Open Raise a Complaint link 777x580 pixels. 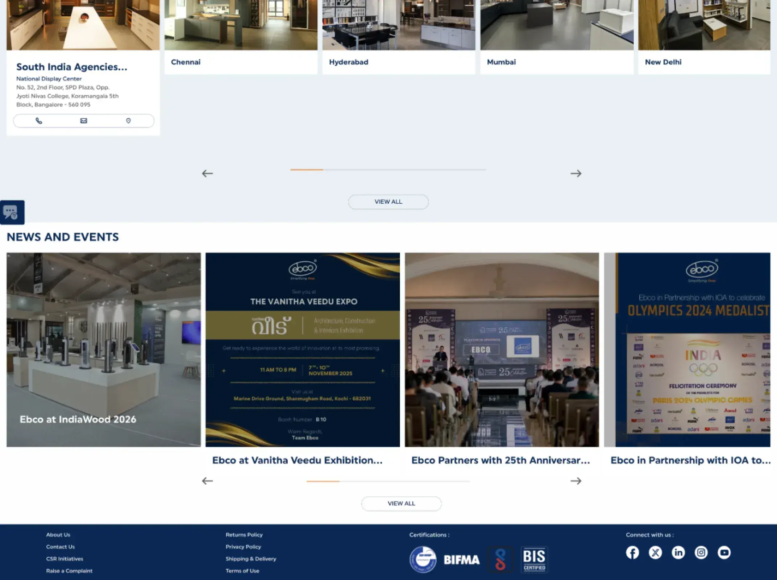tap(69, 571)
